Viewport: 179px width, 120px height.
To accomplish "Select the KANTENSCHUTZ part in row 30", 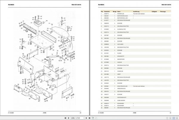I will 122,98.
